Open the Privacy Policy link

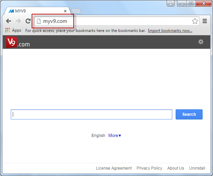(x=149, y=168)
